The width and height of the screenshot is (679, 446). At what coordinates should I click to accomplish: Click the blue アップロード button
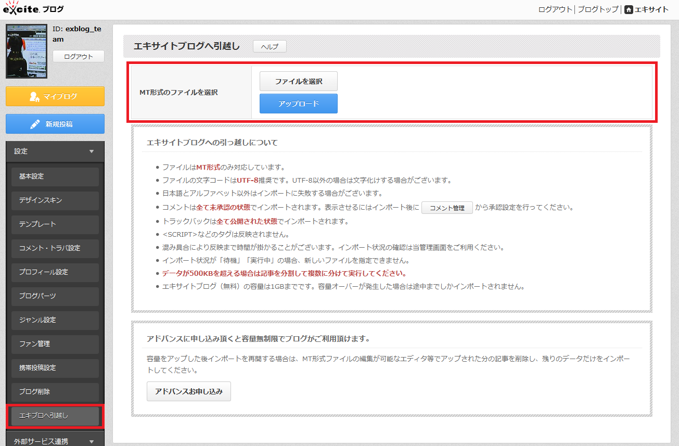pyautogui.click(x=299, y=104)
